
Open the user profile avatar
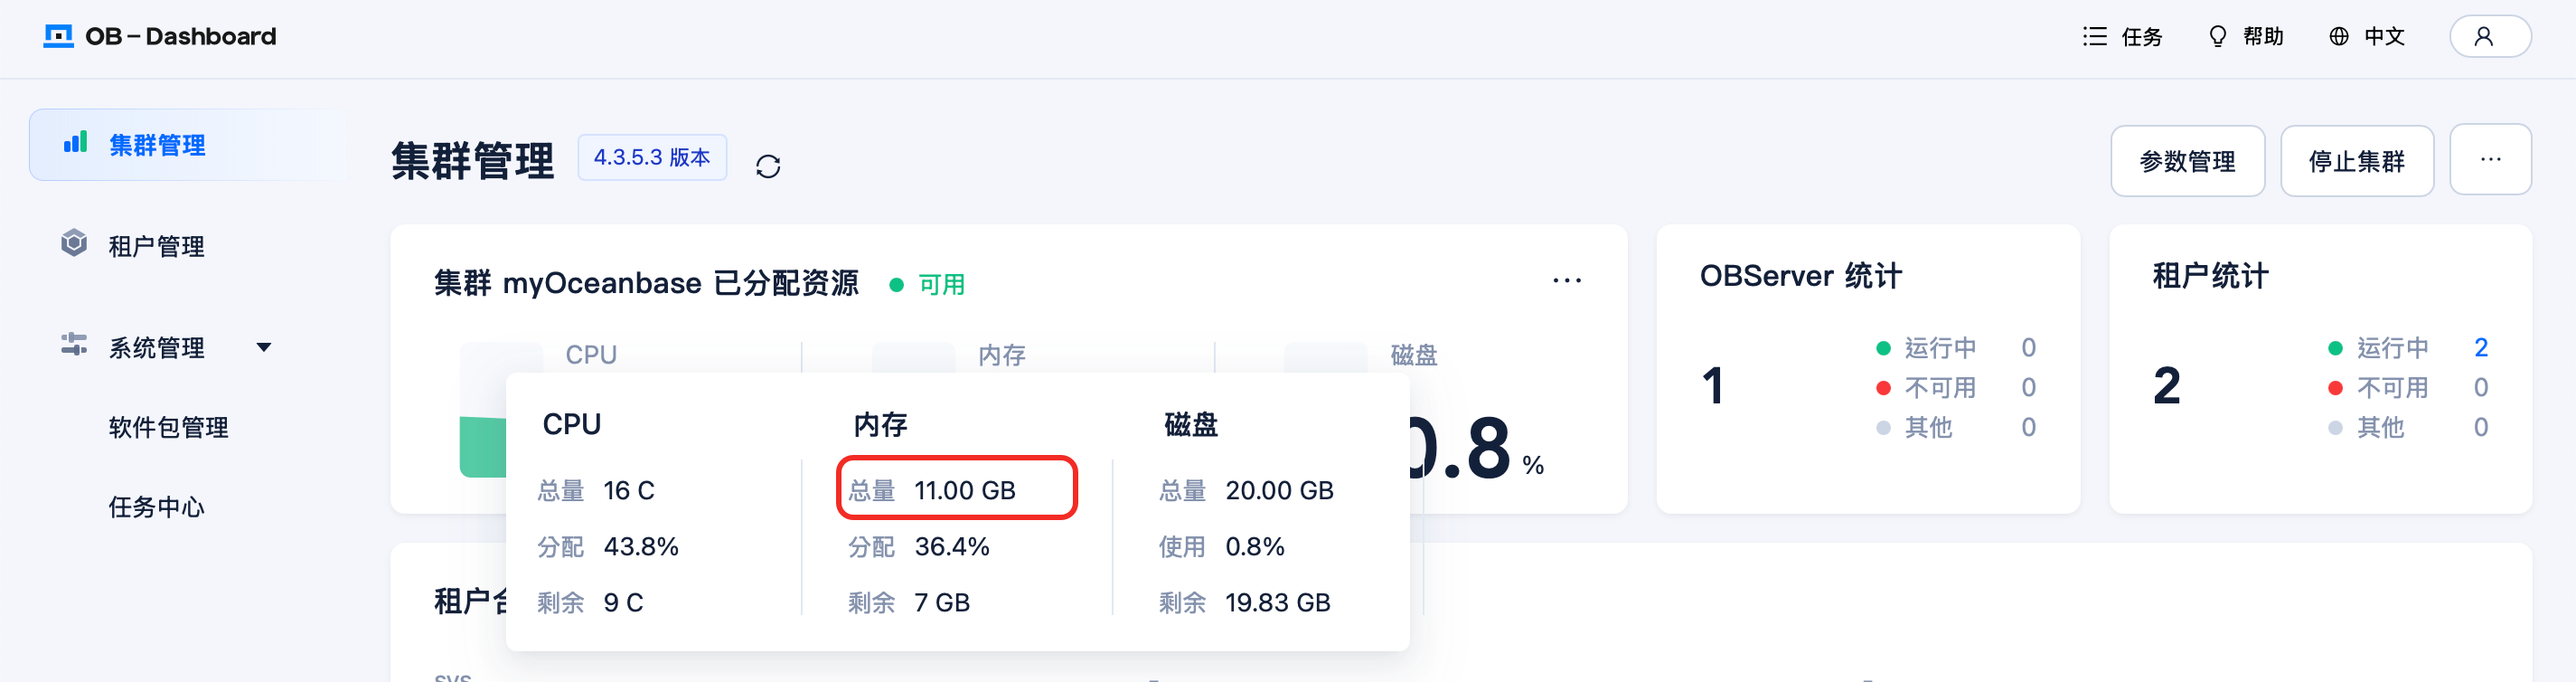coord(2490,36)
